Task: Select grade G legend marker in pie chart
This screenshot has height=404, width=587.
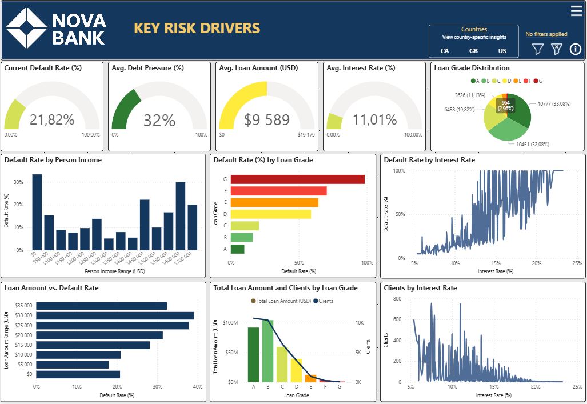Action: click(536, 81)
